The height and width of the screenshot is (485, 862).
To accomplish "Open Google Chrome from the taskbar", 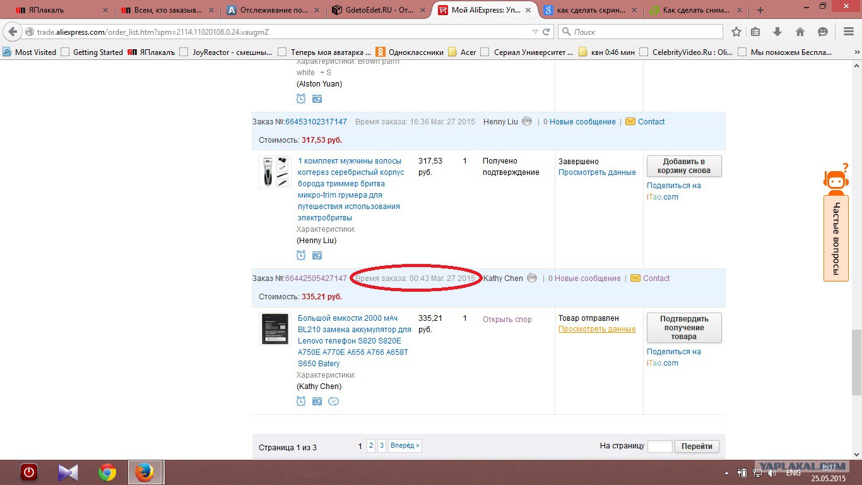I will [107, 472].
